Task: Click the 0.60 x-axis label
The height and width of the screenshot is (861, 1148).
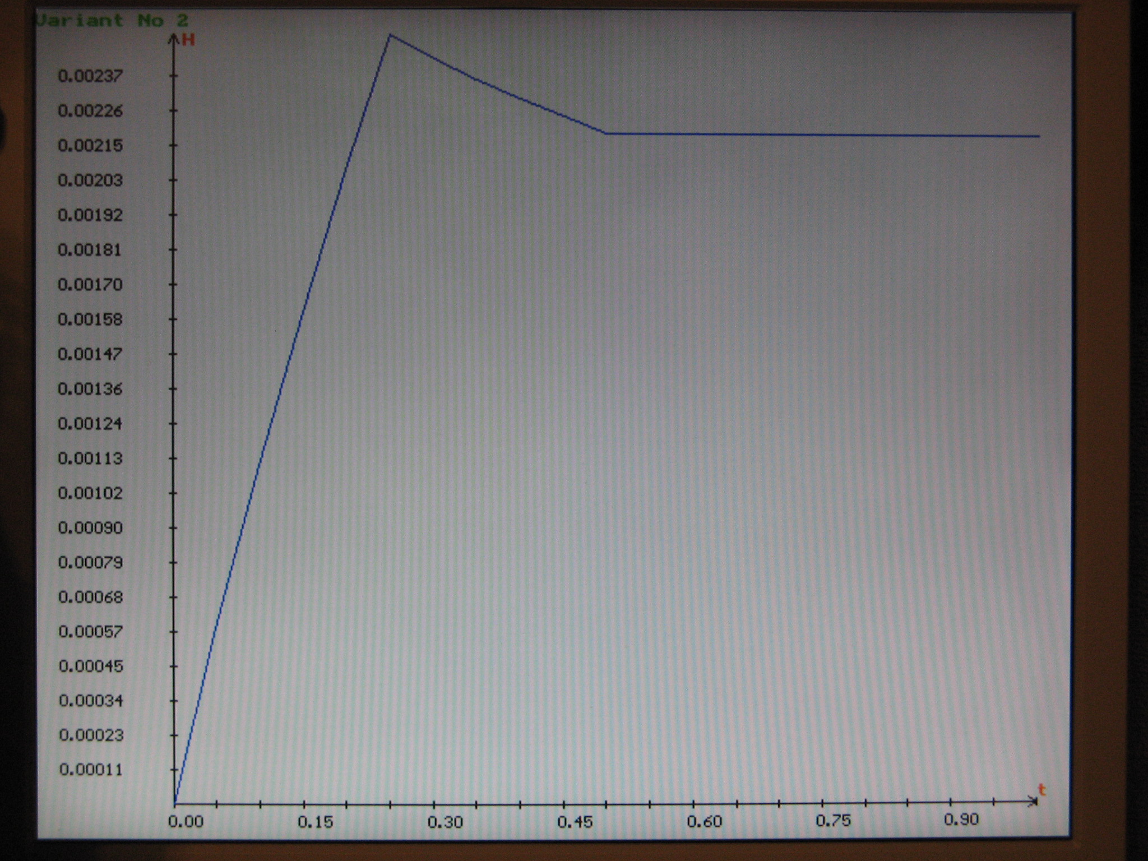Action: pos(705,822)
